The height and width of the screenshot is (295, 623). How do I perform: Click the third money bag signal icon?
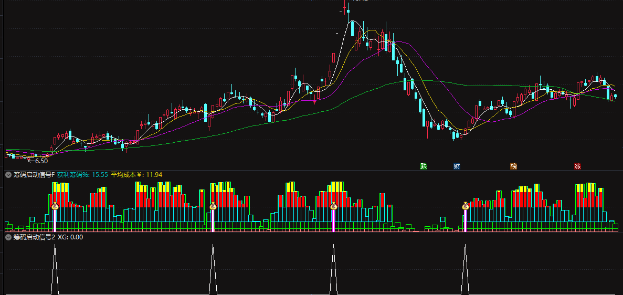point(333,206)
